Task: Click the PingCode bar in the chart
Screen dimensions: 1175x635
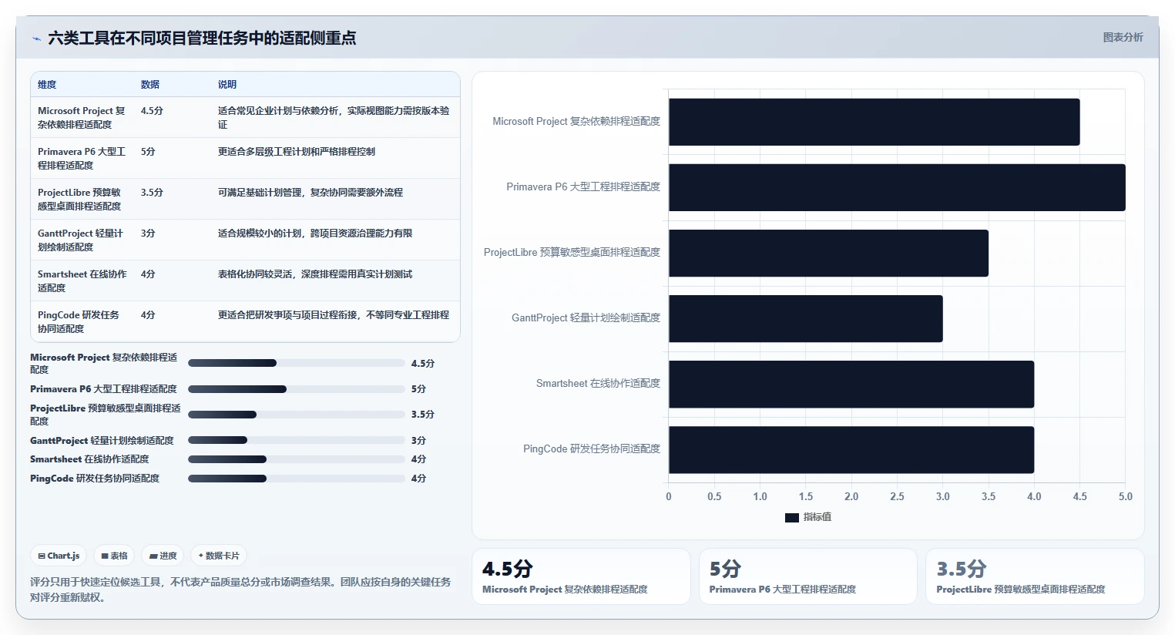Action: [851, 449]
